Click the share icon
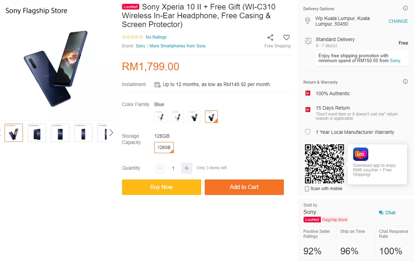This screenshot has width=414, height=261. click(270, 38)
